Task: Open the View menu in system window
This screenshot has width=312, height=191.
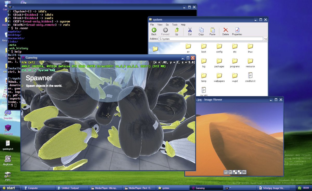Action: (x=160, y=25)
